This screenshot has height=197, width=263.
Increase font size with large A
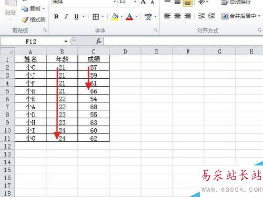[x=143, y=2]
